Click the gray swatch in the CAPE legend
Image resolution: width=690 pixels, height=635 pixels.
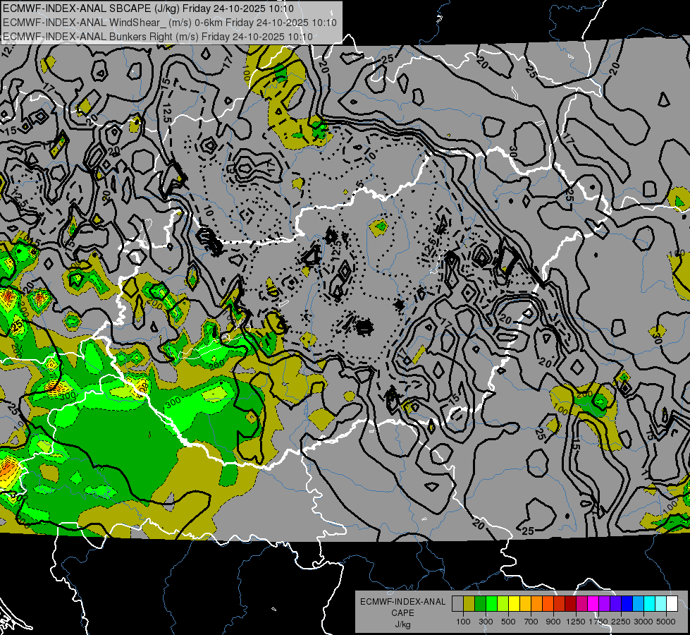tap(457, 604)
